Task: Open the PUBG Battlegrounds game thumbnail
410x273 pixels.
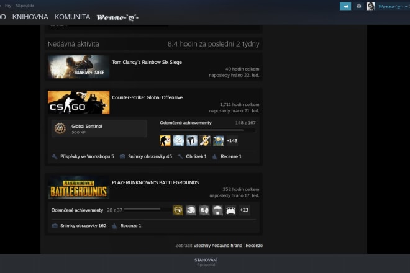Action: 78,187
